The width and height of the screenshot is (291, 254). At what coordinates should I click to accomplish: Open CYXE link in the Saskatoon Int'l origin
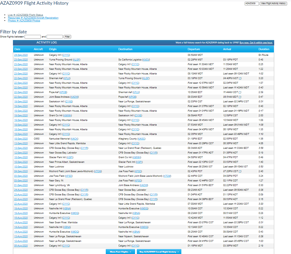pos(69,101)
